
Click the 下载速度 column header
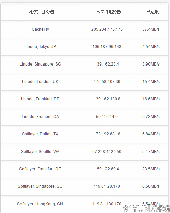151,12
